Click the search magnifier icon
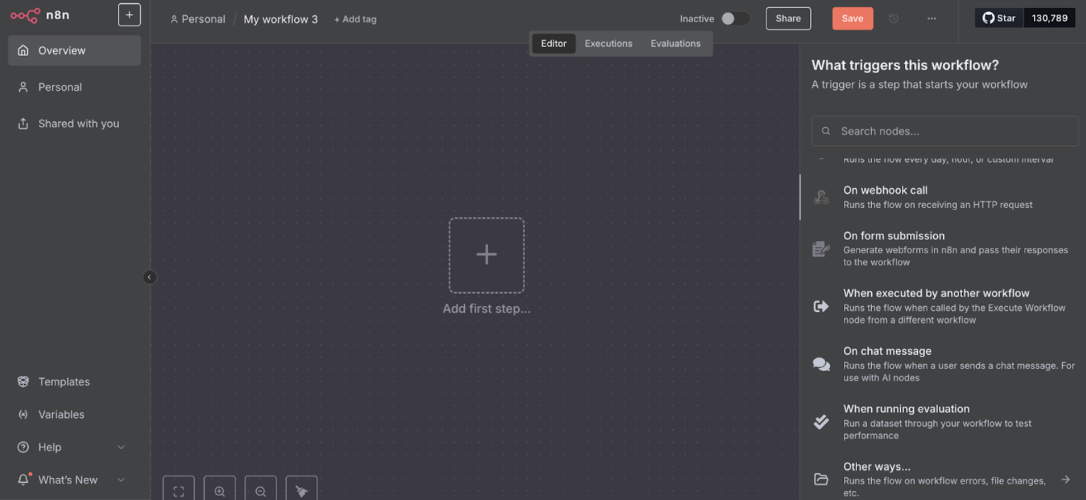This screenshot has width=1086, height=500. coord(826,131)
